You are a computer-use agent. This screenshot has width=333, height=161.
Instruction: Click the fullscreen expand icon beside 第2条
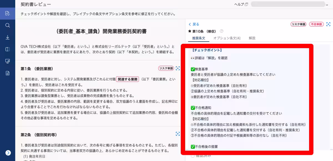[178, 134]
